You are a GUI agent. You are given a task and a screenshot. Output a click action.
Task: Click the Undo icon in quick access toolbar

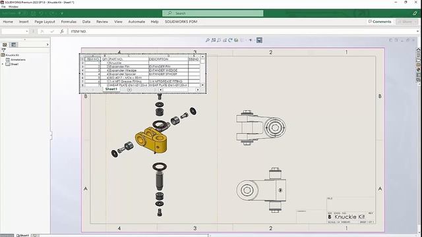[41, 13]
